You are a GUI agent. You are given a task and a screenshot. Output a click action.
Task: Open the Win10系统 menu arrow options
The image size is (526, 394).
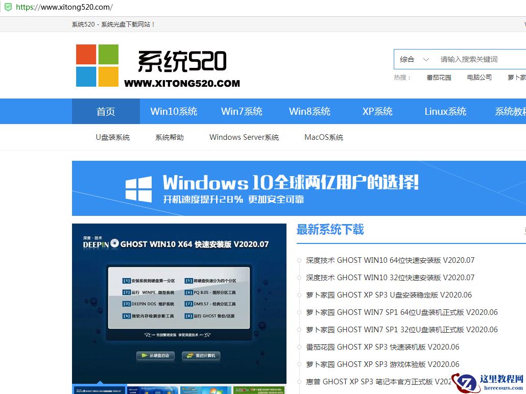coord(173,111)
